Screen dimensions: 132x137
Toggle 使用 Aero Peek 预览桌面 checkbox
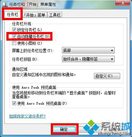click(x=14, y=103)
